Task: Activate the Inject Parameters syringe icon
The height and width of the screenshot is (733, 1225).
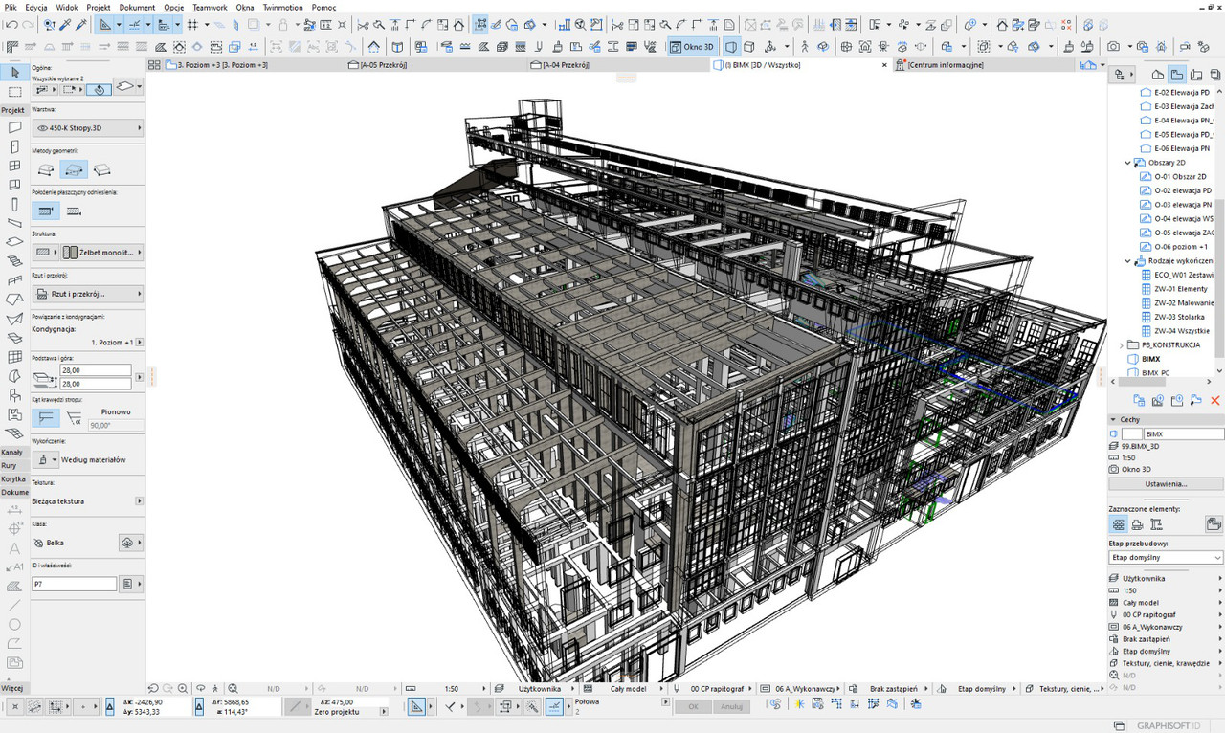Action: (79, 25)
